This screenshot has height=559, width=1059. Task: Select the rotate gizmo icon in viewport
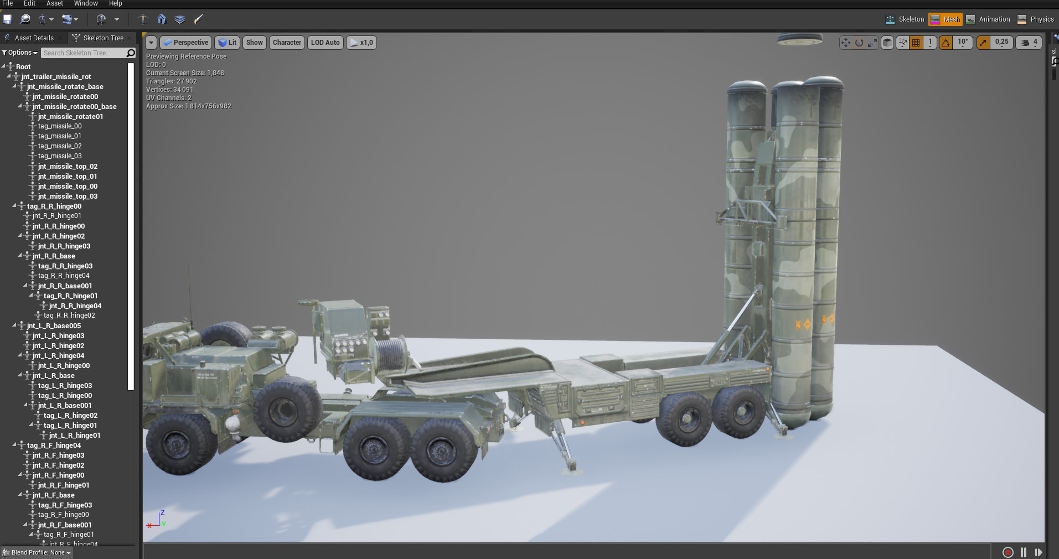pos(859,43)
